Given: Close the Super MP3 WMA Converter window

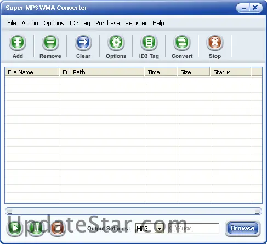Looking at the screenshot, I should 255,8.
